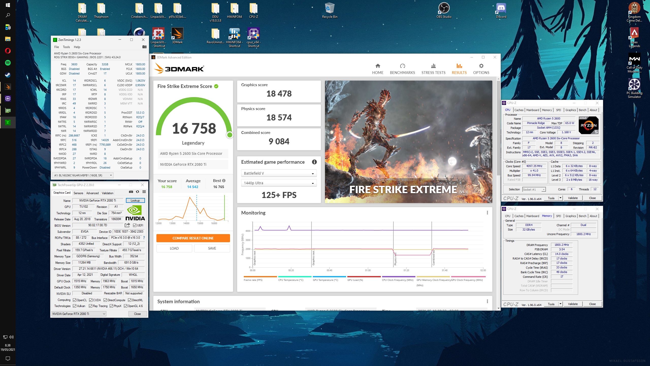Click Opera browser icon in taskbar
This screenshot has height=366, width=650.
click(8, 51)
